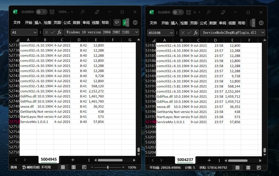279x176 pixels.
Task: Click the vertical scroll up arrow in right window
Action: pyautogui.click(x=265, y=40)
